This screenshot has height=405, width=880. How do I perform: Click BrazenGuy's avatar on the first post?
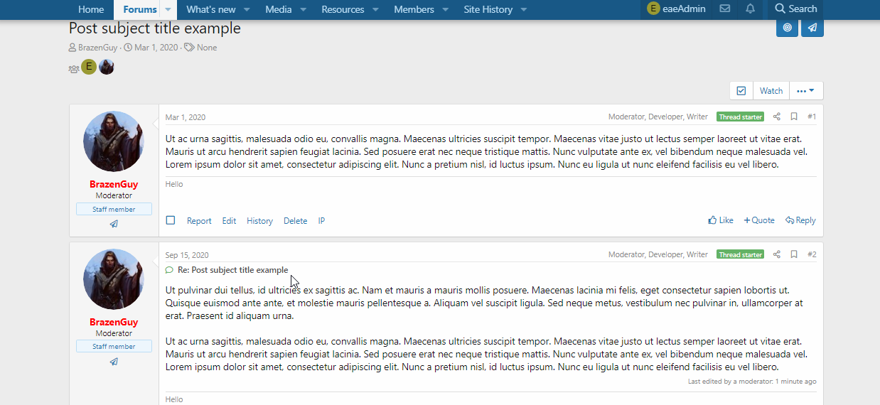114,141
